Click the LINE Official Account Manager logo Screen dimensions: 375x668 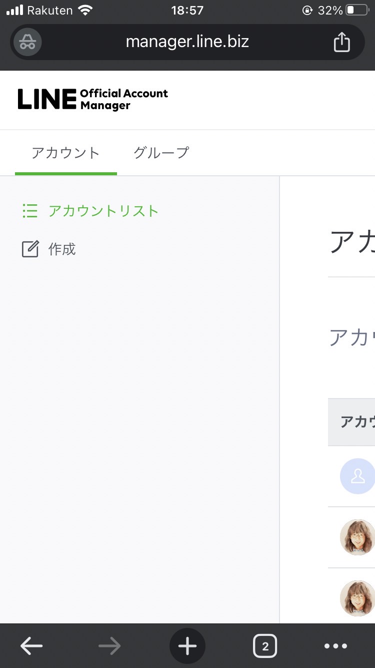click(93, 99)
